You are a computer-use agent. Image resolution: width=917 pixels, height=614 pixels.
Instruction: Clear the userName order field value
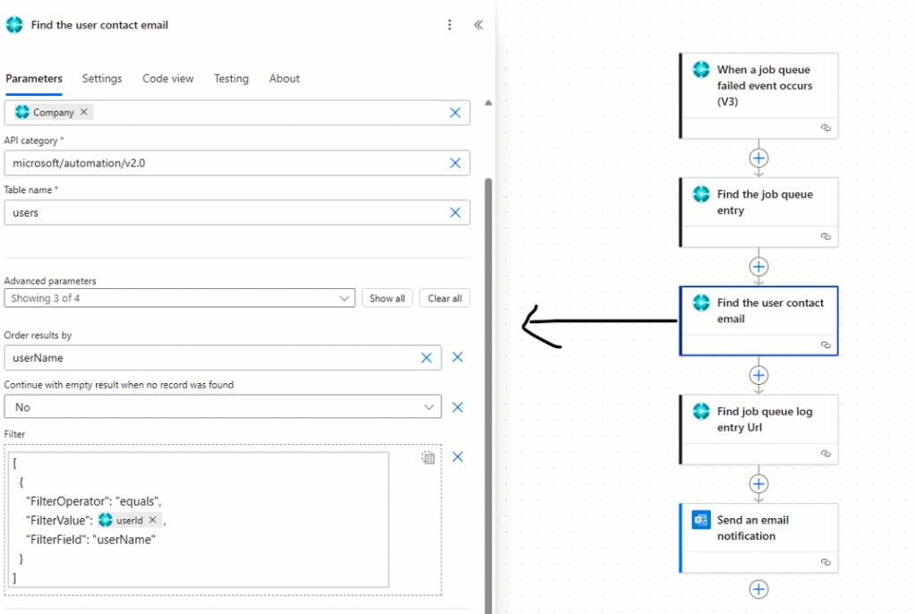tap(426, 358)
